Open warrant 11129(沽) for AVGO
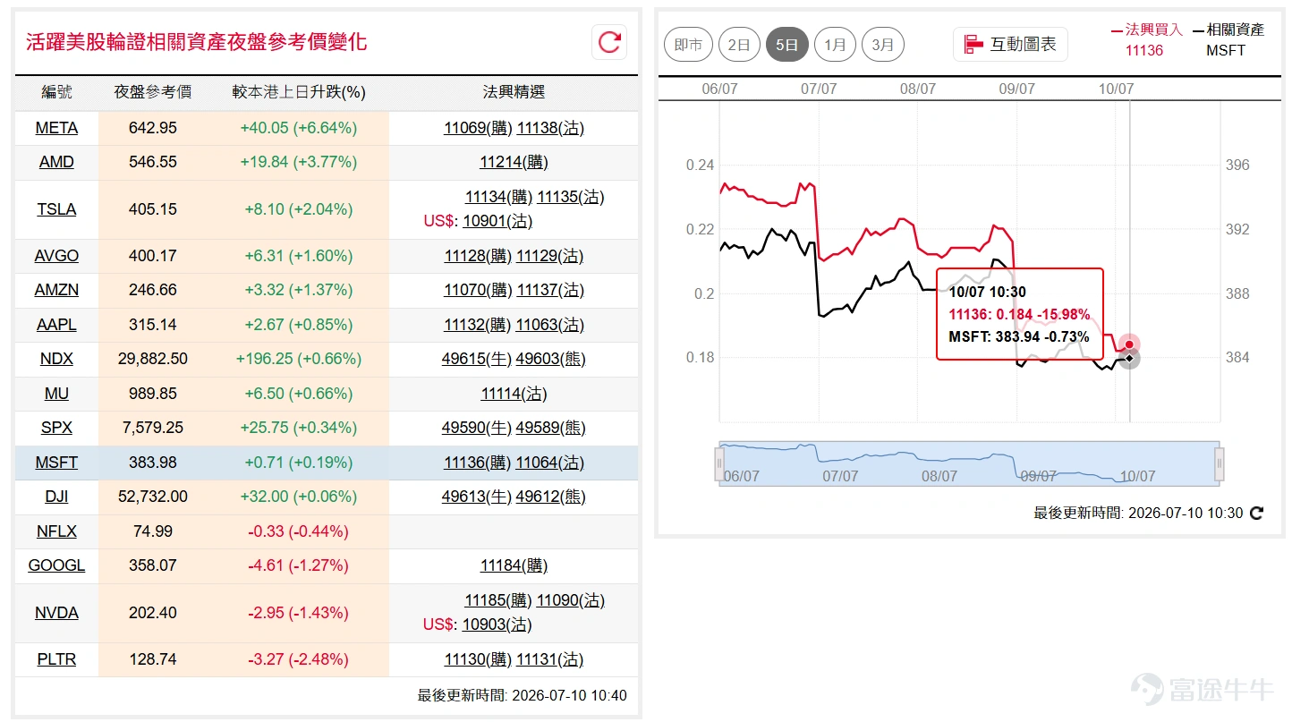The width and height of the screenshot is (1292, 722). point(550,256)
